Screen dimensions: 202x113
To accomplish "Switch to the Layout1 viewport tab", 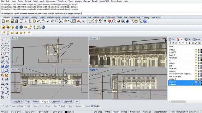I will pyautogui.click(x=56, y=102).
